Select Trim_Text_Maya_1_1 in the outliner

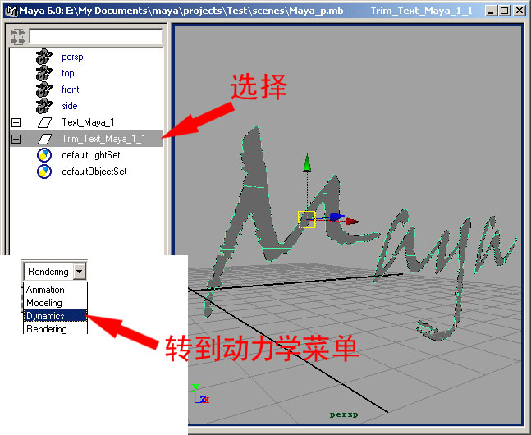103,139
